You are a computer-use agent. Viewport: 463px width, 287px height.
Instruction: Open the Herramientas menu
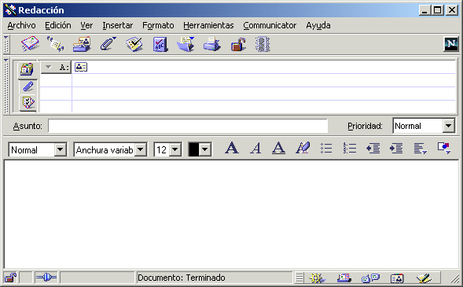pyautogui.click(x=208, y=25)
